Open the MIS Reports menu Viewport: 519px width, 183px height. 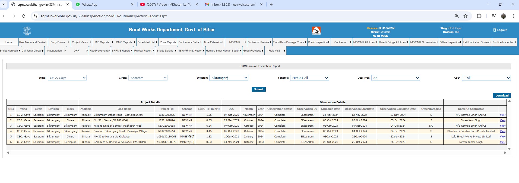[x=102, y=42]
